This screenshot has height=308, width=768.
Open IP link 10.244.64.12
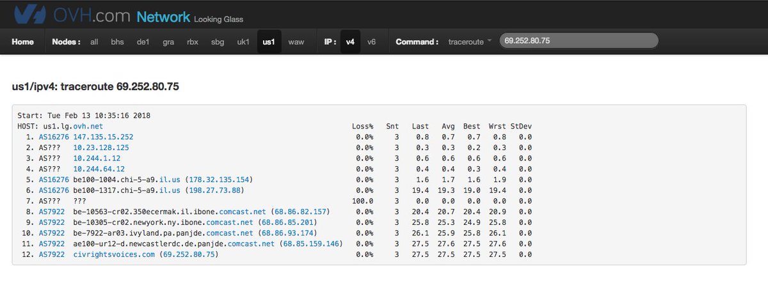pos(99,168)
